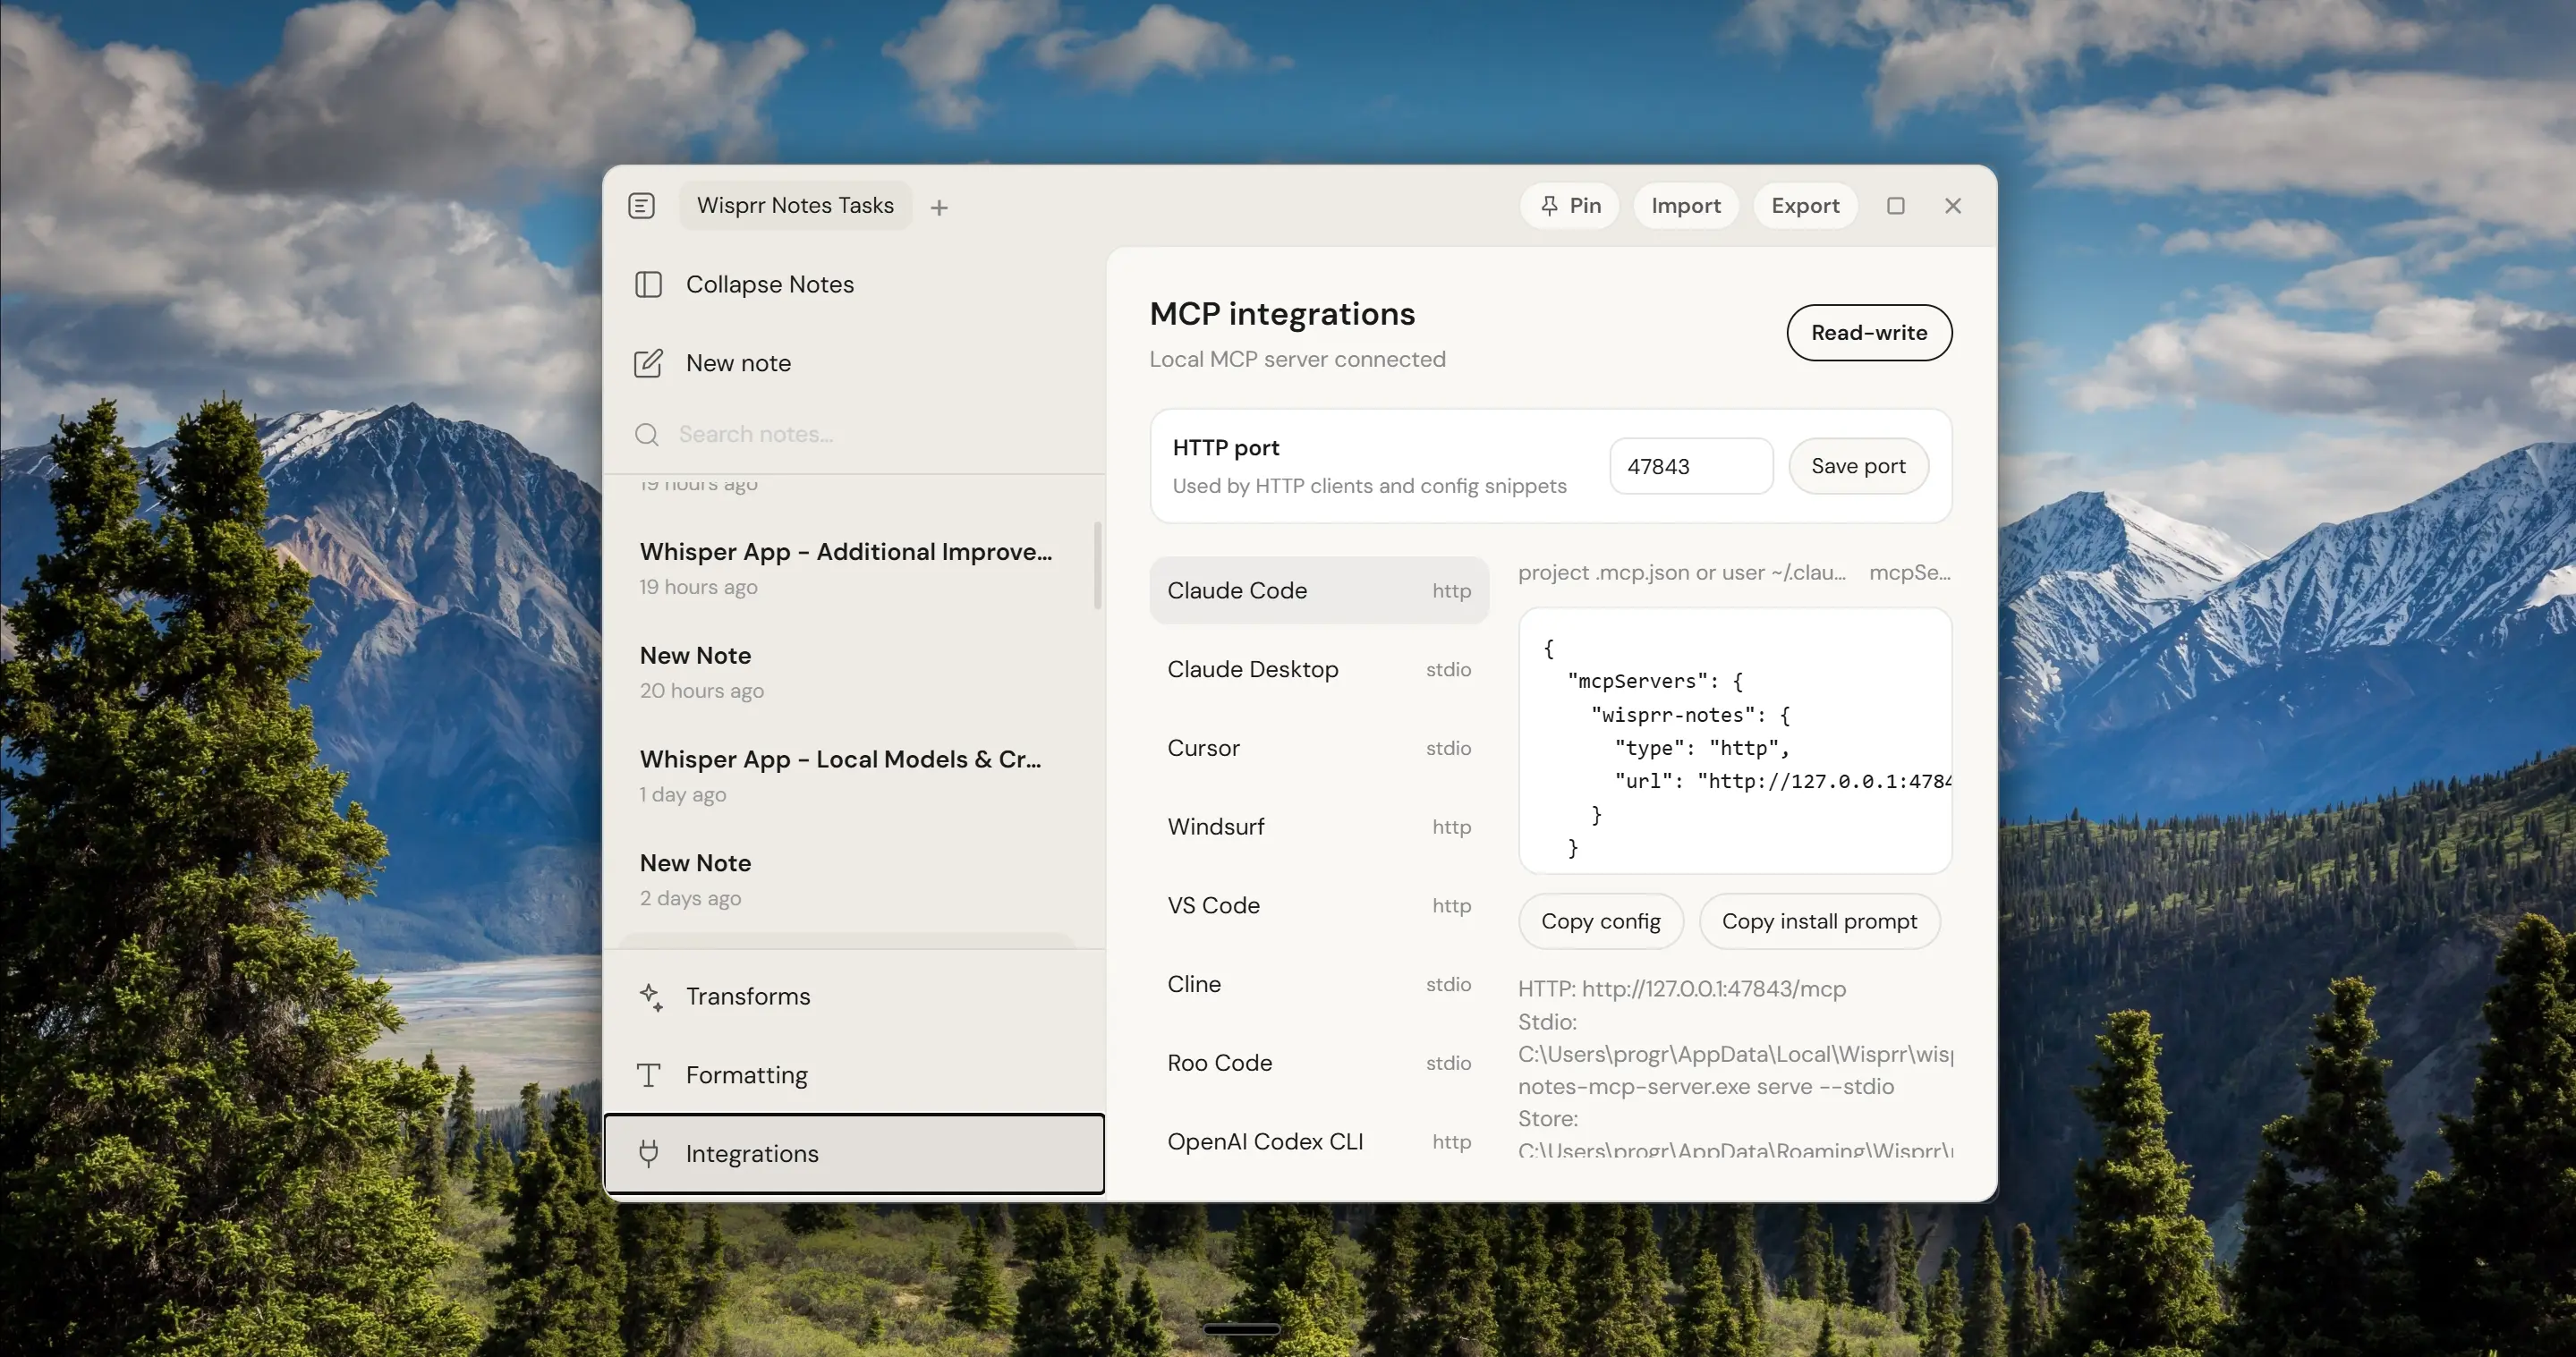Click the project .mcp.json path label

click(1682, 572)
